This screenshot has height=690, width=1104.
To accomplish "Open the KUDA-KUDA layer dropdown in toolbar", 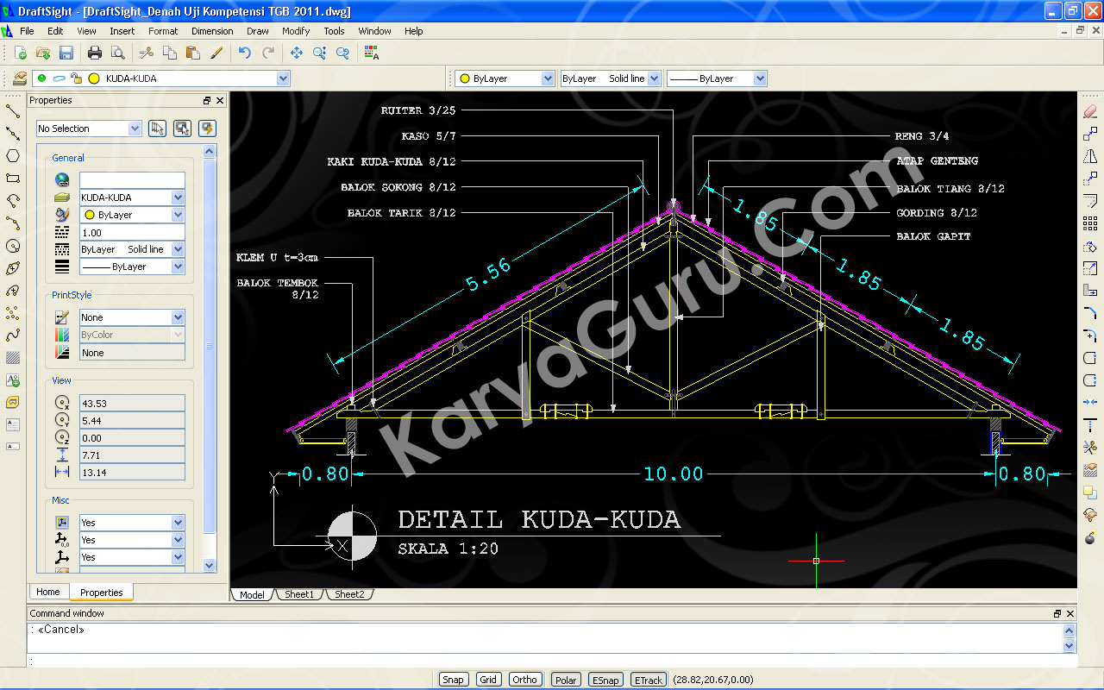I will (282, 78).
